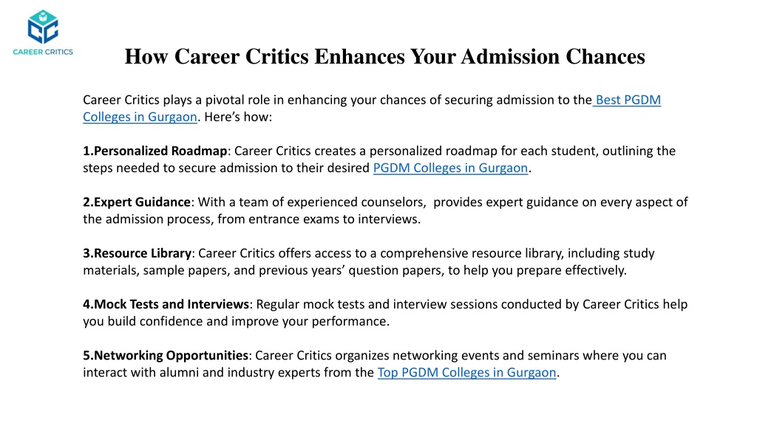Click the bold 1.Personalized Roadmap heading
Screen dimensions: 757x426
[x=155, y=151]
